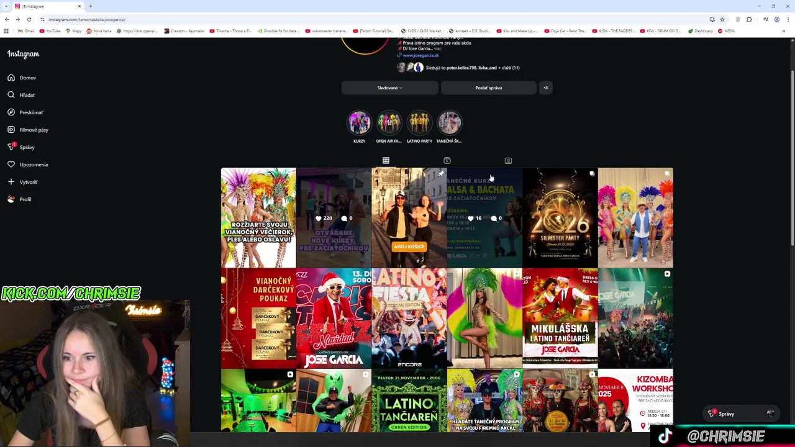
Task: Close the Instagram tab
Action: [x=79, y=6]
